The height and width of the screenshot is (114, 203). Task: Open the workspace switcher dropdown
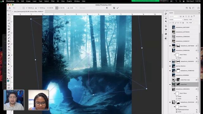coord(193,8)
